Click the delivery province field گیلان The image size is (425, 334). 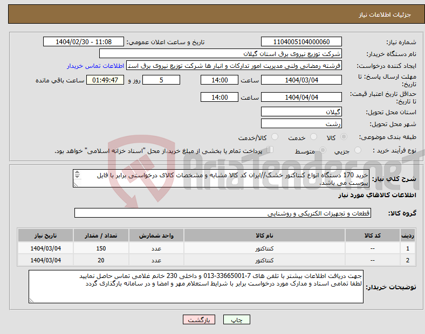click(x=301, y=112)
